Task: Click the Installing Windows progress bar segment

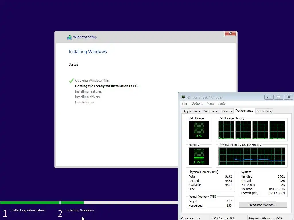Action: point(119,203)
